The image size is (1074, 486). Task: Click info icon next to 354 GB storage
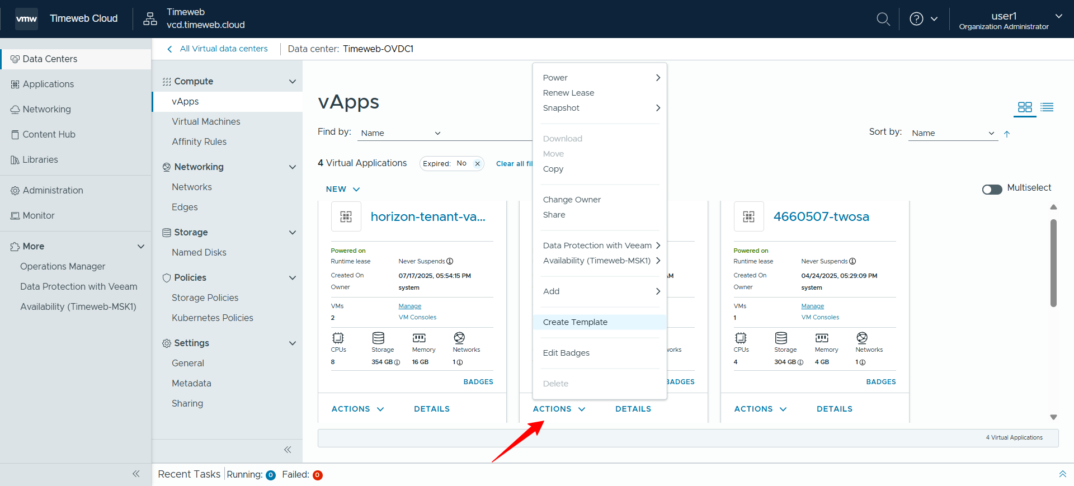point(397,362)
